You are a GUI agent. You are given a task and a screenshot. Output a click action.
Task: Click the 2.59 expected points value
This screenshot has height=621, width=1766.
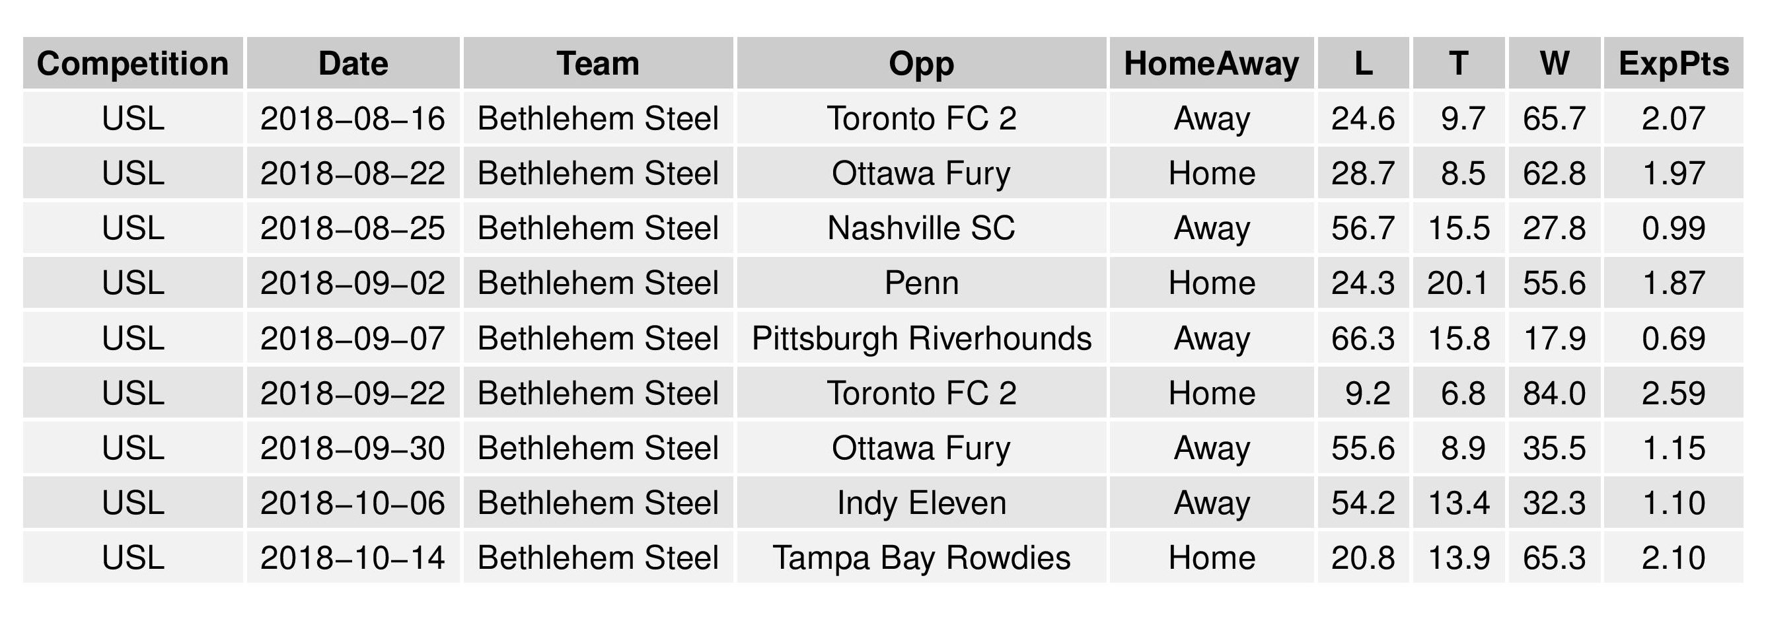(1673, 394)
